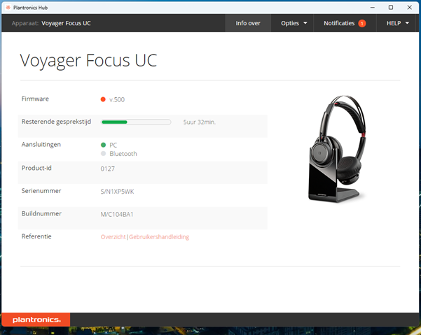Click the Product-id label
Viewport: 421px width, 335px height.
pyautogui.click(x=36, y=168)
